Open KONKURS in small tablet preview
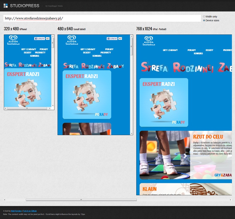This screenshot has height=219, width=235. [x=97, y=56]
